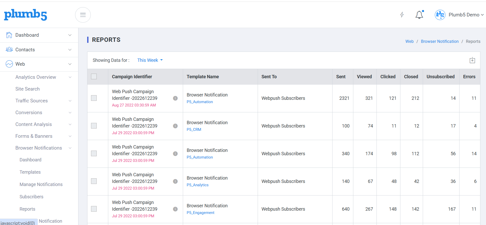Click the Web breadcrumb link

(409, 41)
